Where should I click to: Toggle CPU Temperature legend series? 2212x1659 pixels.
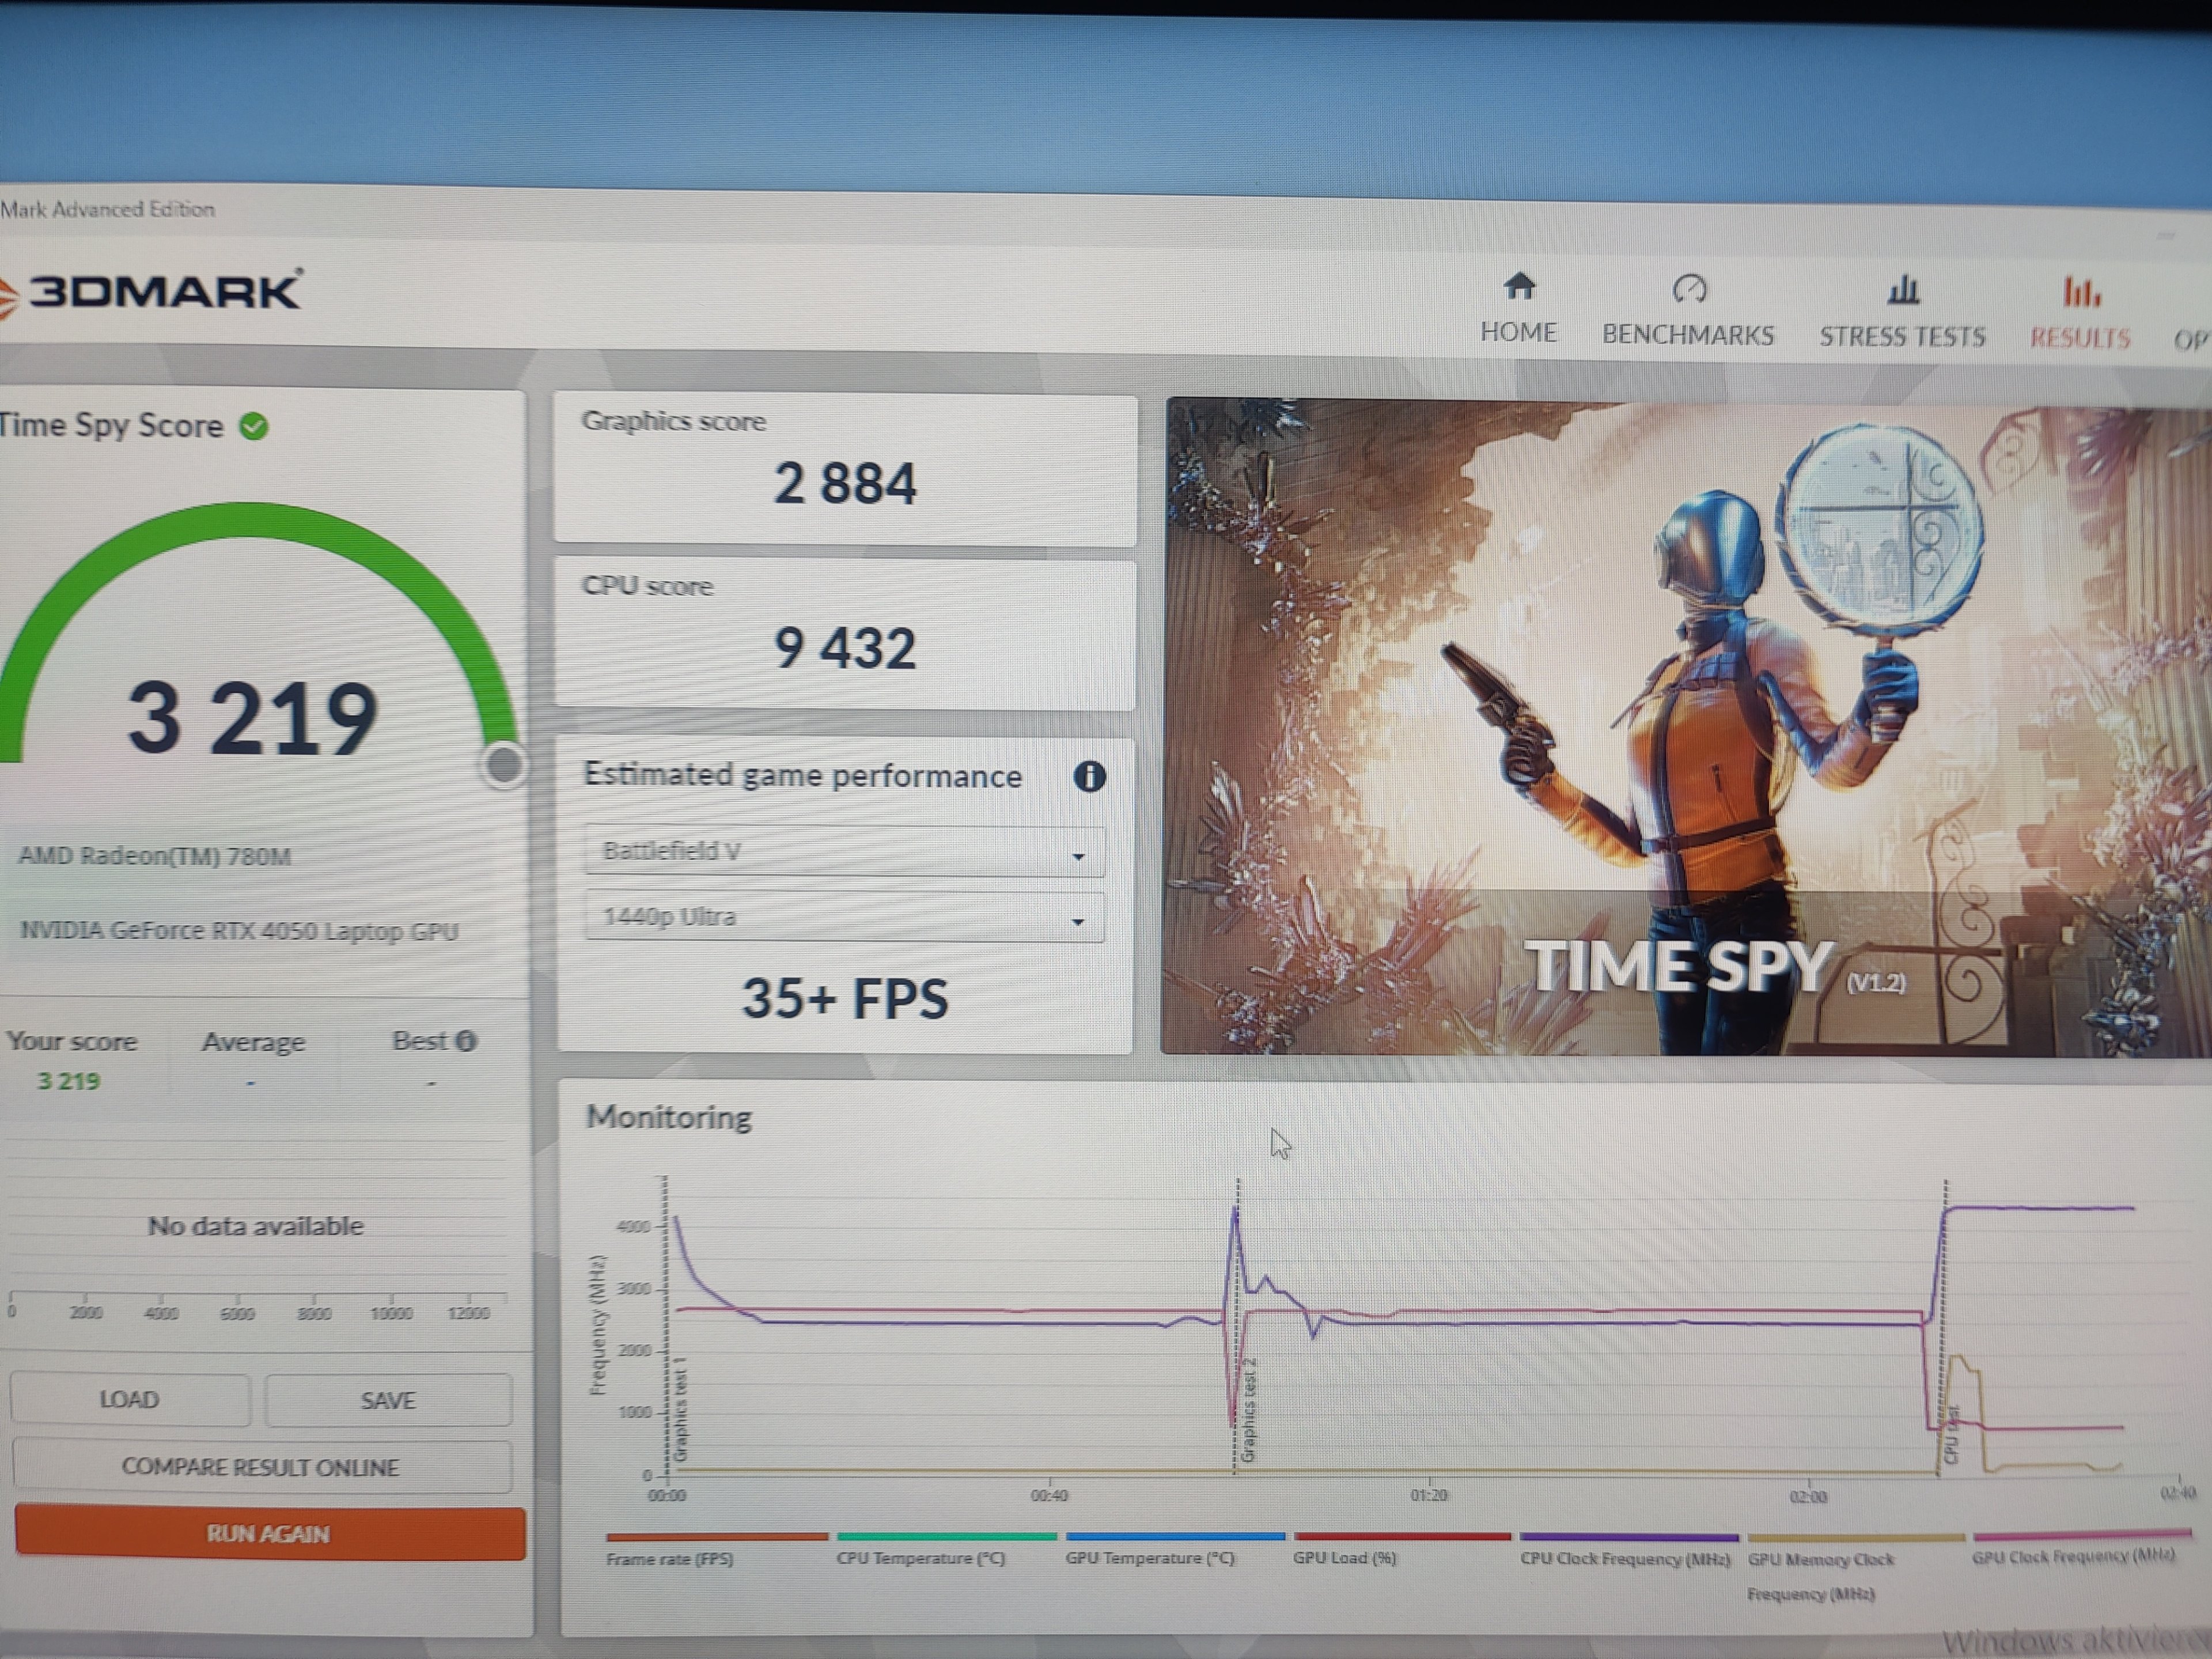[x=920, y=1558]
